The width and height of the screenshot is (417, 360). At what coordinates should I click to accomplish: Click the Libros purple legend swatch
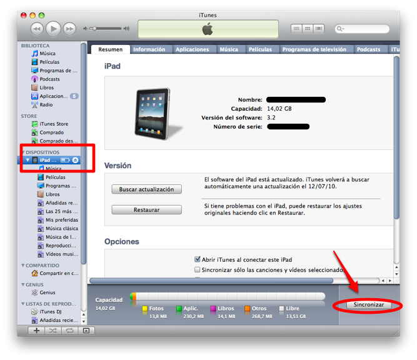click(213, 308)
